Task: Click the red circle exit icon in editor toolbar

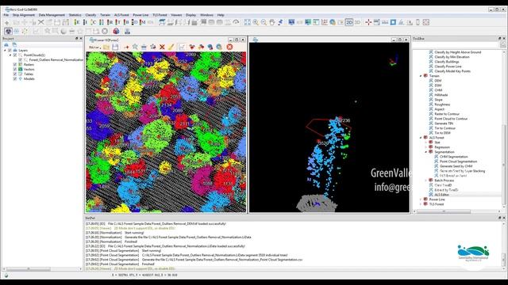Action: [229, 47]
